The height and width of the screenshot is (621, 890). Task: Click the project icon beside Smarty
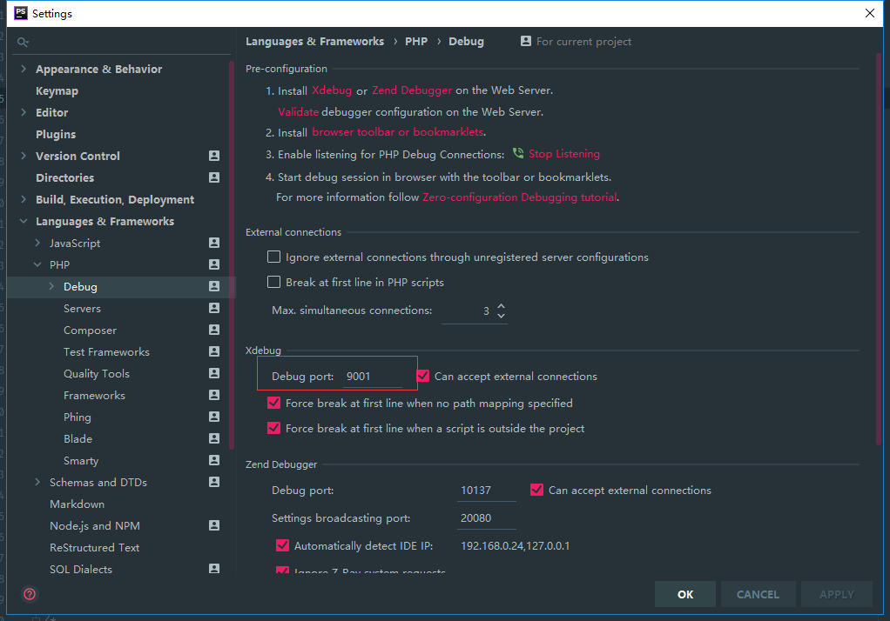[x=214, y=460]
